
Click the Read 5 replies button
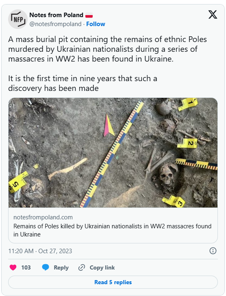113,282
